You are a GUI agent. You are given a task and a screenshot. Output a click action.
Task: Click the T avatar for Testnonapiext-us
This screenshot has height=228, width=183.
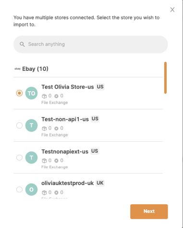click(31, 158)
